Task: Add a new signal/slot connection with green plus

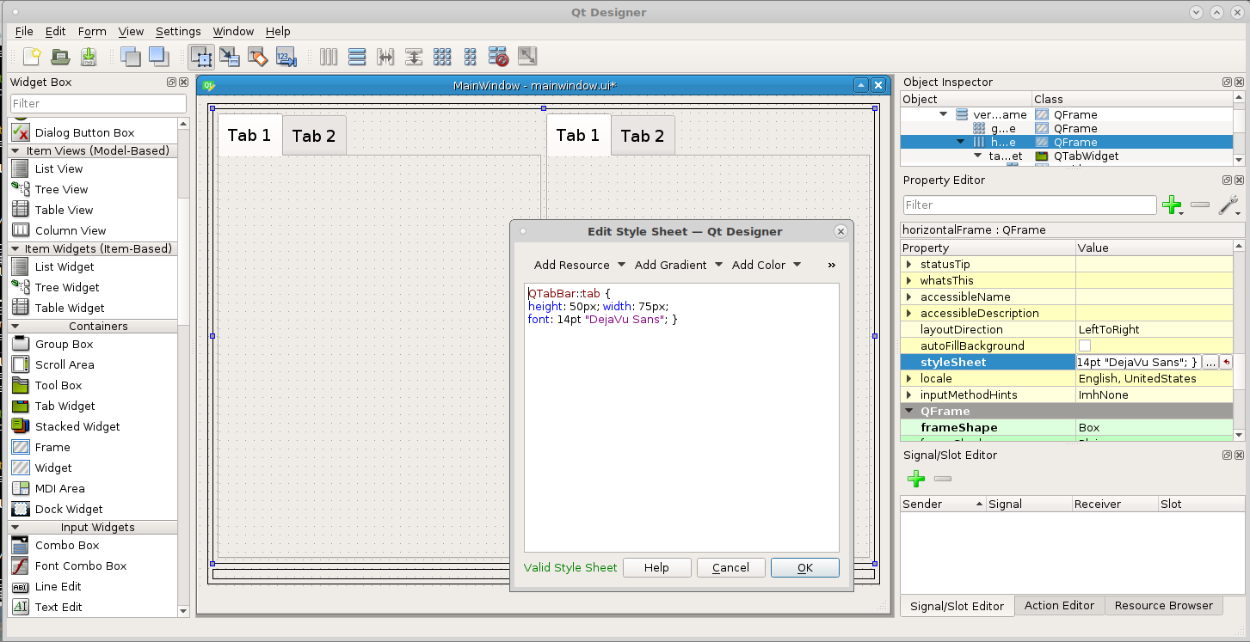Action: click(x=916, y=479)
